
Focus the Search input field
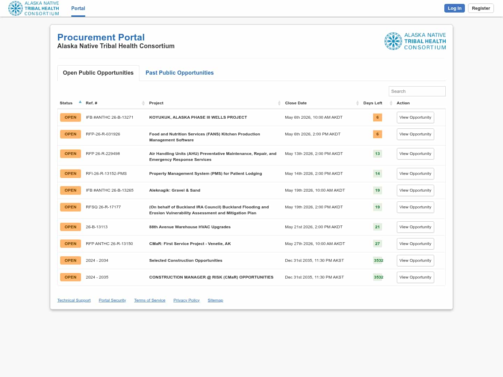pos(417,91)
